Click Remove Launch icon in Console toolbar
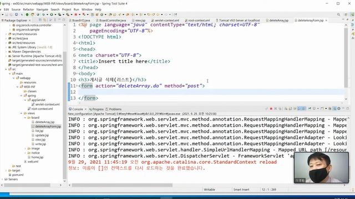The height and width of the screenshot is (199, 355). 276,109
